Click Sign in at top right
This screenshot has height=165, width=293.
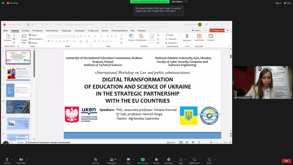pyautogui.click(x=278, y=3)
